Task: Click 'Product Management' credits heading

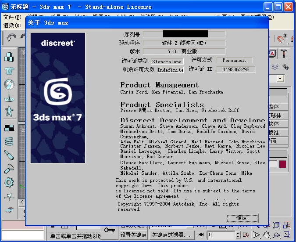Action: (x=160, y=85)
